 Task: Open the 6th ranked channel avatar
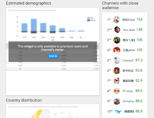point(117,71)
